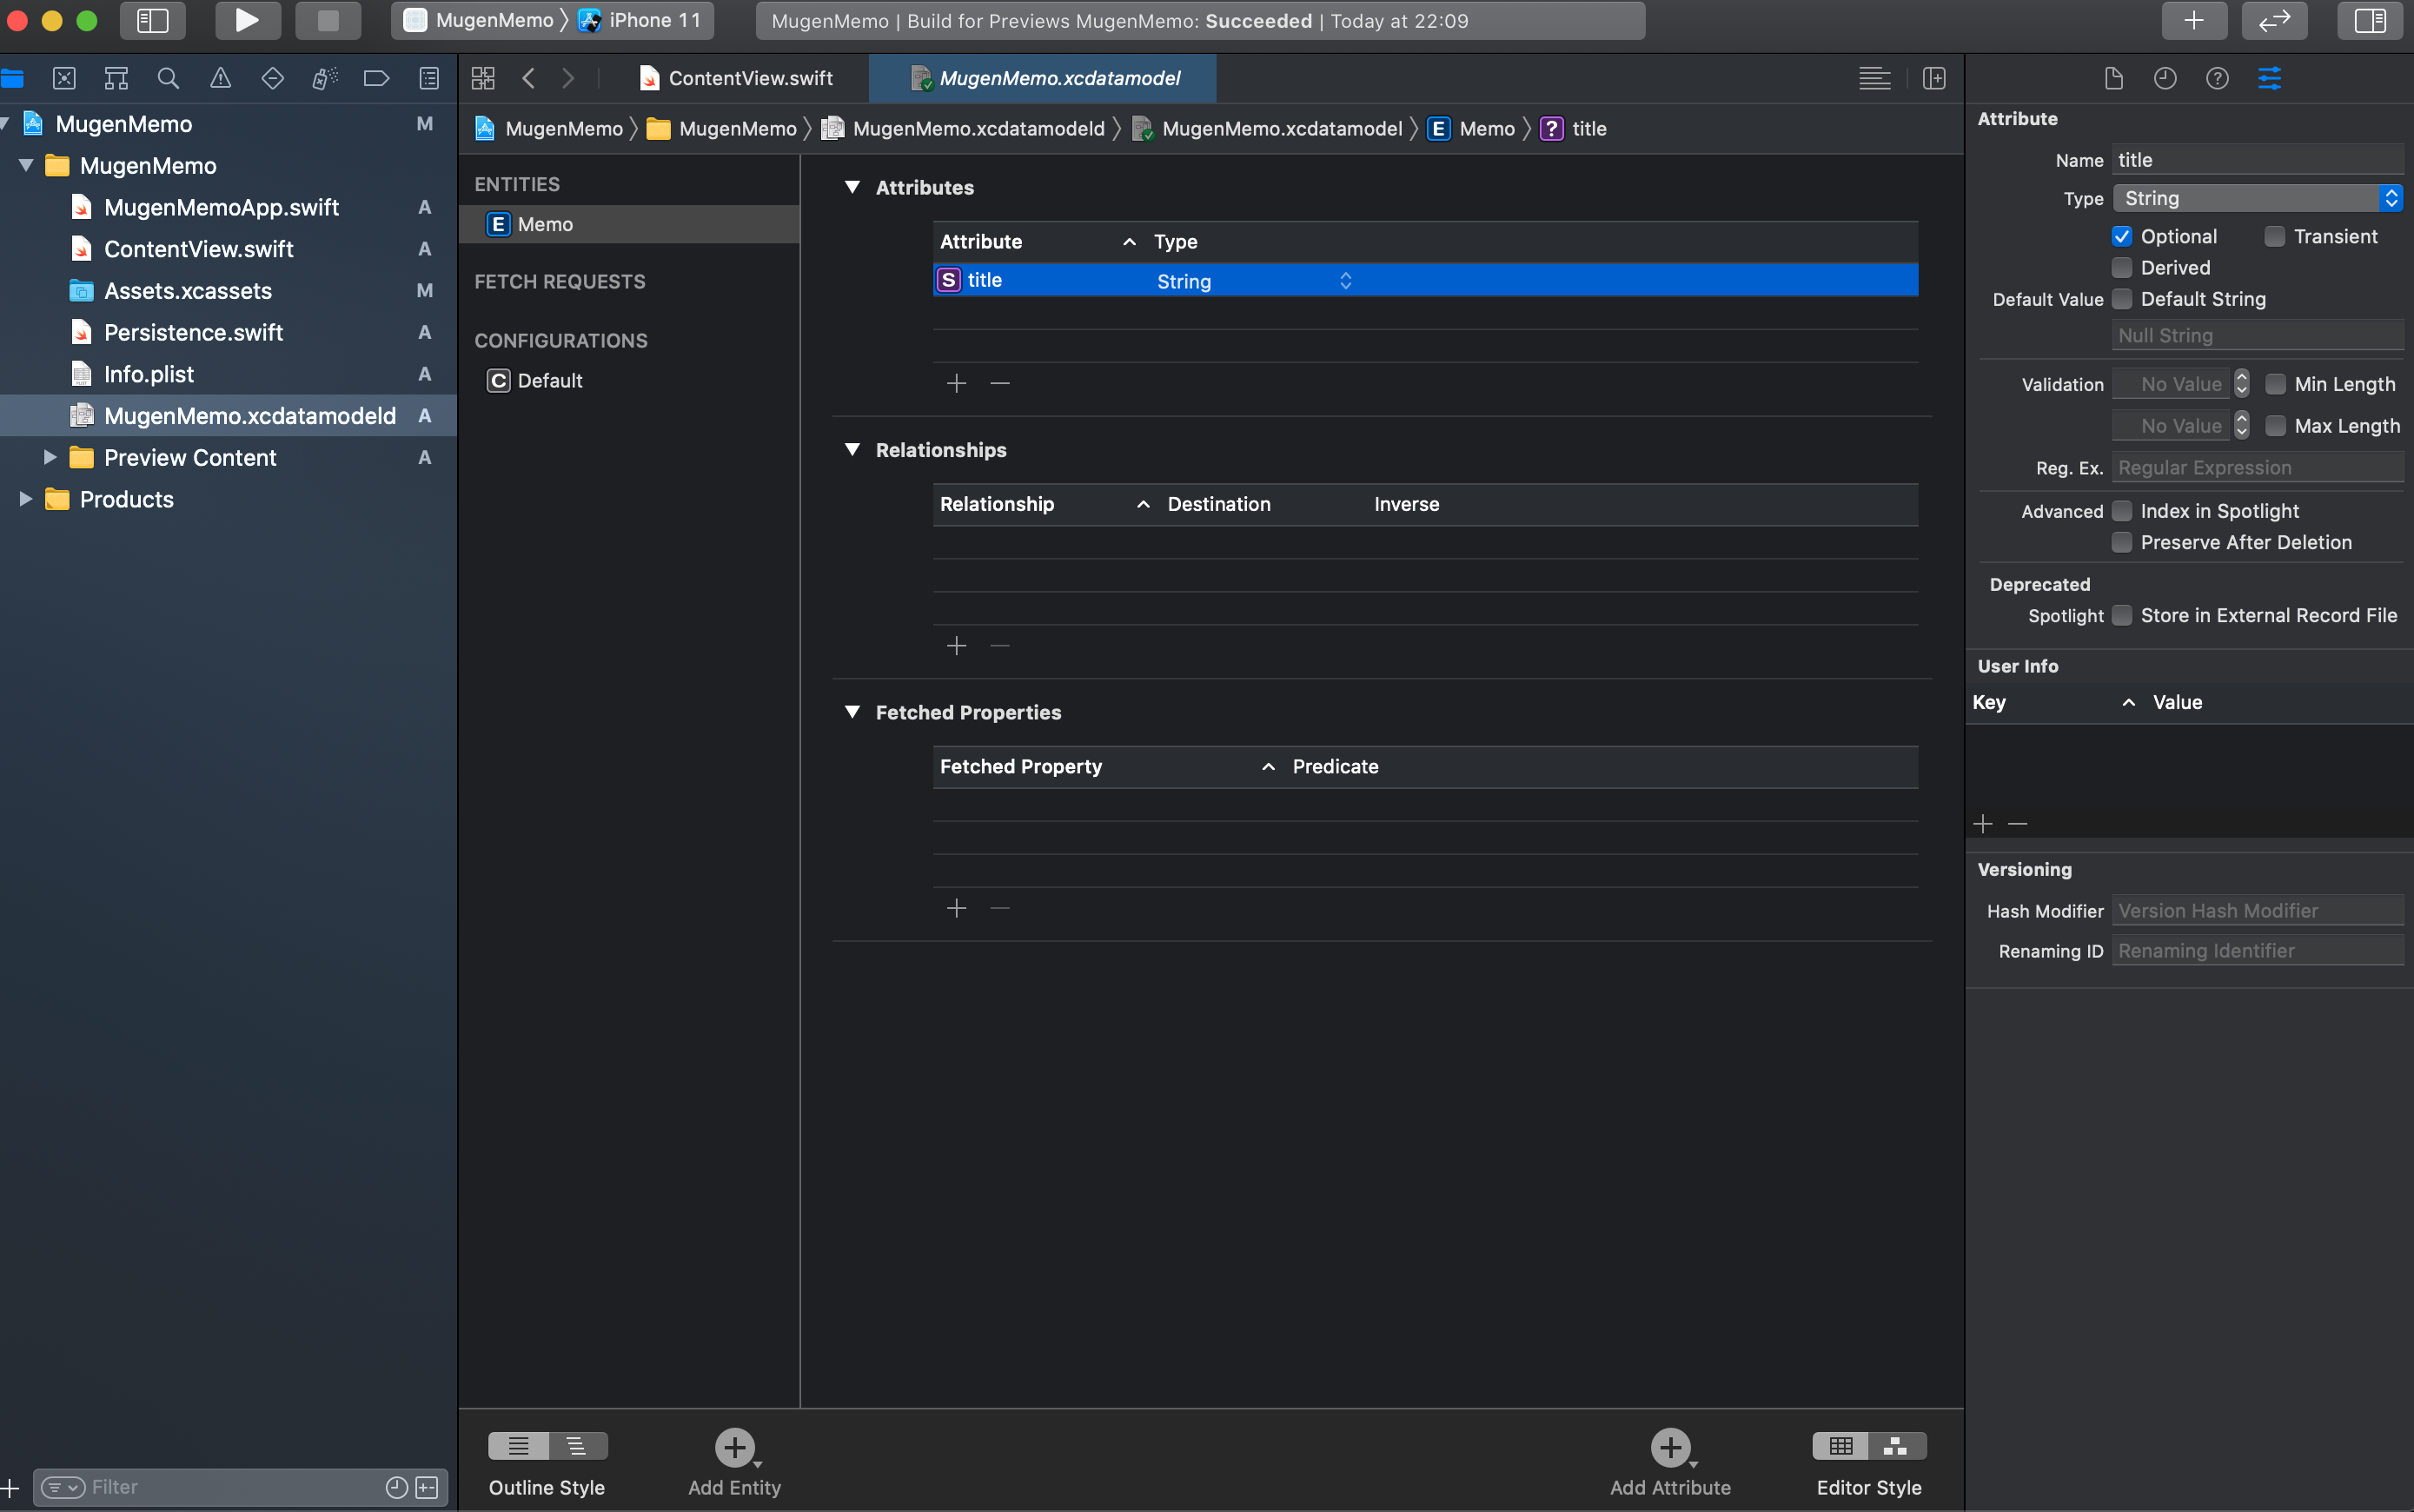Viewport: 2414px width, 1512px height.
Task: Open the History inspector clock icon
Action: [x=2165, y=78]
